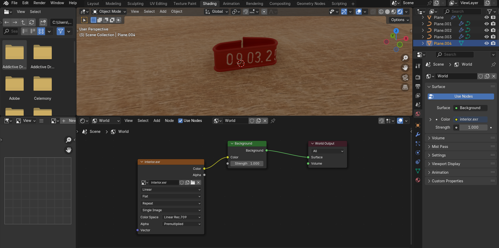Uncheck Use Nodes in the node editor header
This screenshot has width=499, height=248.
pyautogui.click(x=180, y=121)
